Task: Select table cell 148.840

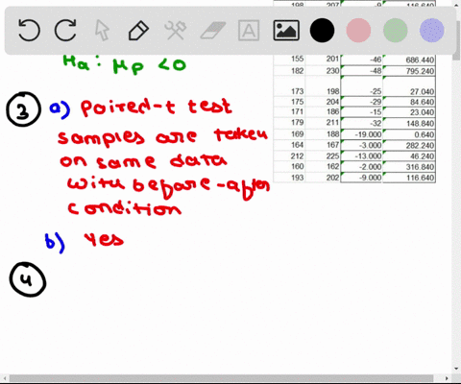Action: tap(409, 123)
